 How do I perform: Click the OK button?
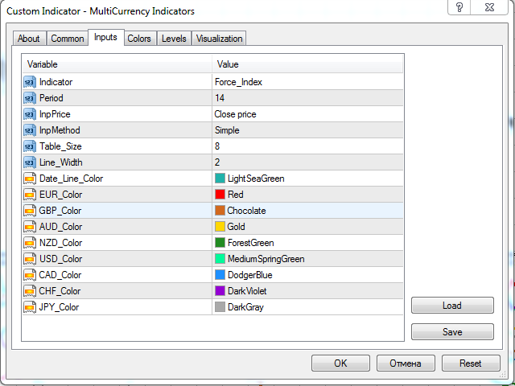point(340,363)
